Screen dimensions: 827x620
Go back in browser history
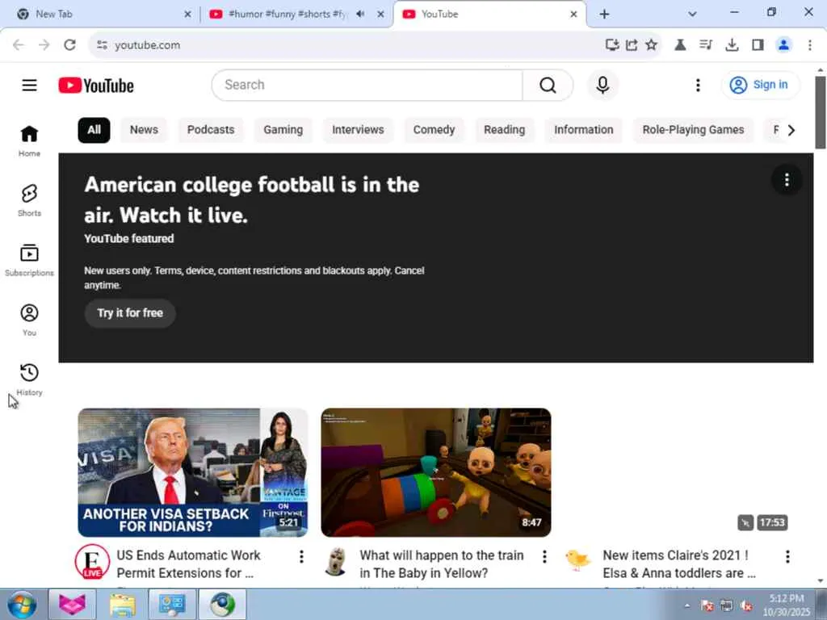(19, 45)
